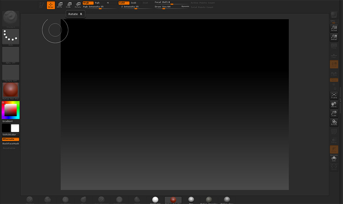Adjust the Rgb Intensity slider
This screenshot has width=343, height=204.
(x=99, y=7)
